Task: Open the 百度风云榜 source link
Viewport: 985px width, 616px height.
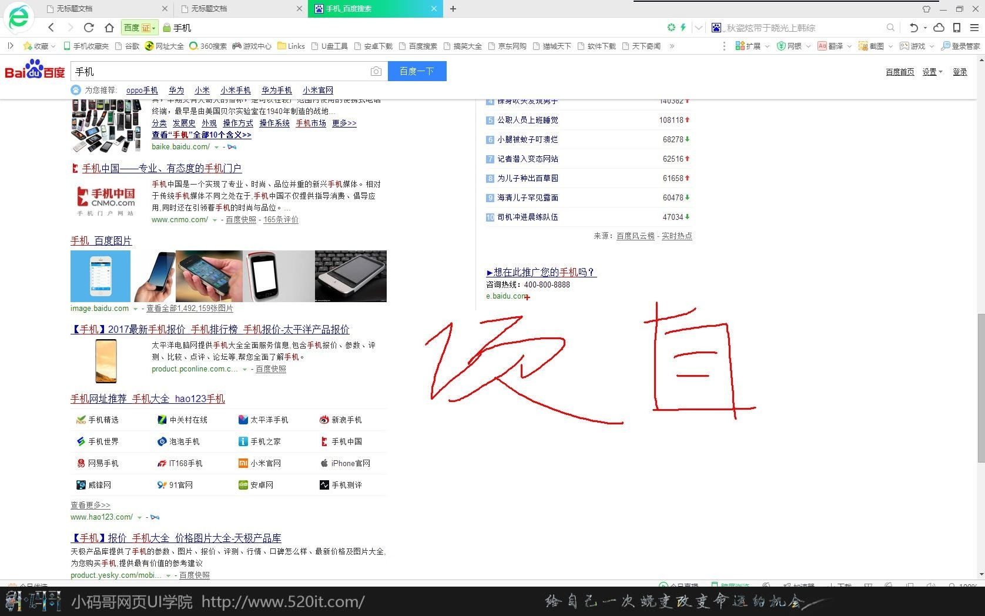Action: coord(635,236)
